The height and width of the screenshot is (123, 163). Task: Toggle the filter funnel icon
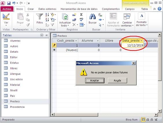52,25
